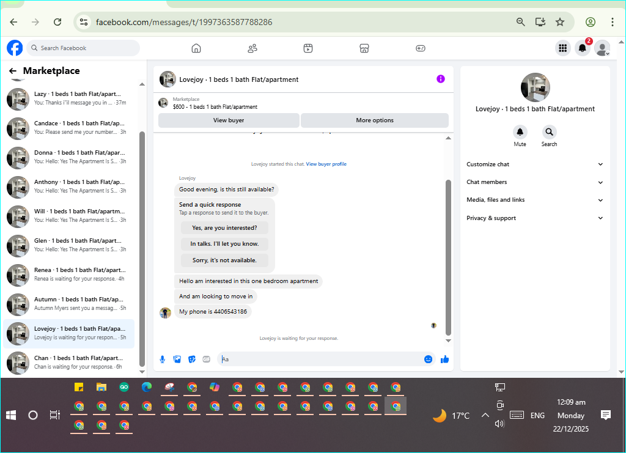Open the Marketplace storefront icon
The width and height of the screenshot is (626, 453).
click(364, 48)
